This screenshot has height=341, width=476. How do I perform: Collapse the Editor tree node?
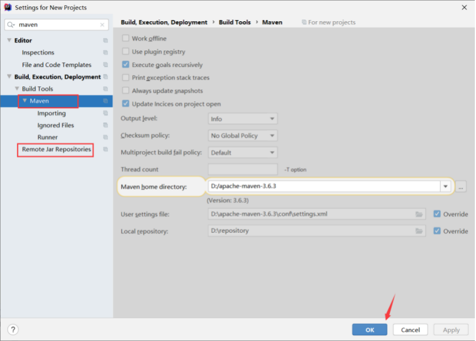point(9,40)
